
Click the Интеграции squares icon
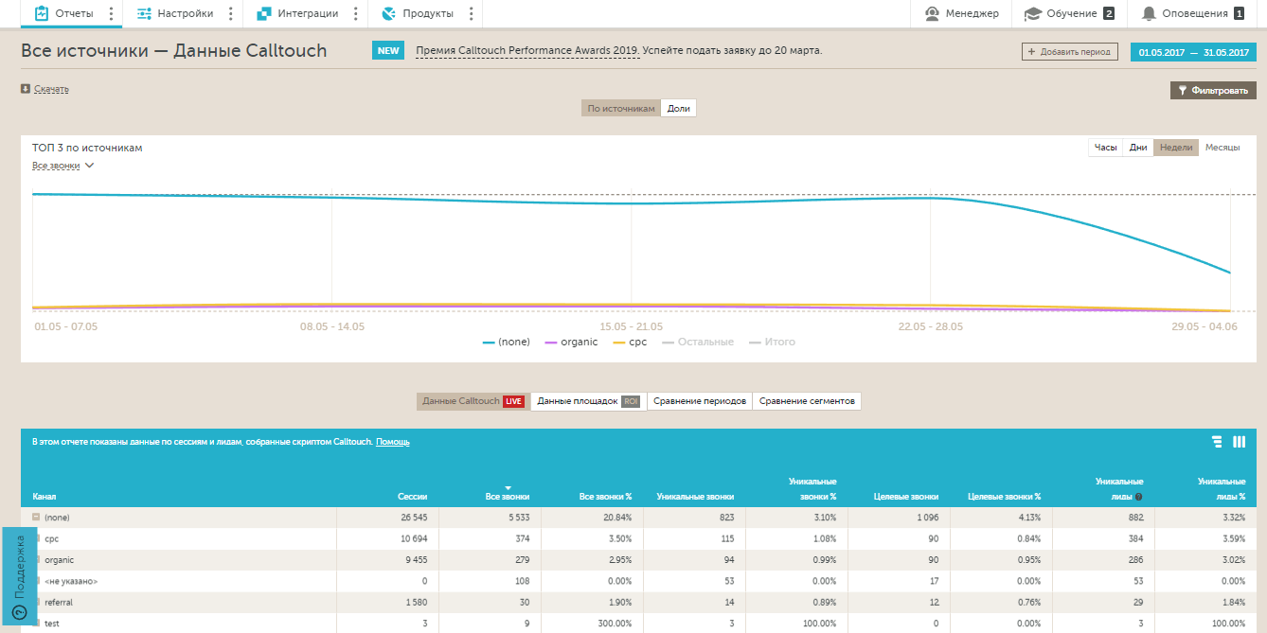click(264, 13)
